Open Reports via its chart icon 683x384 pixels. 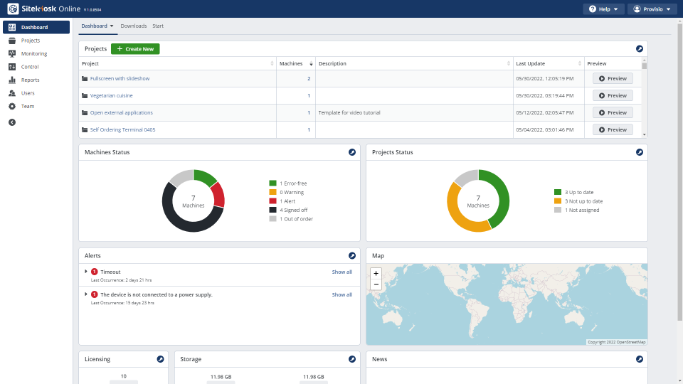coord(12,80)
